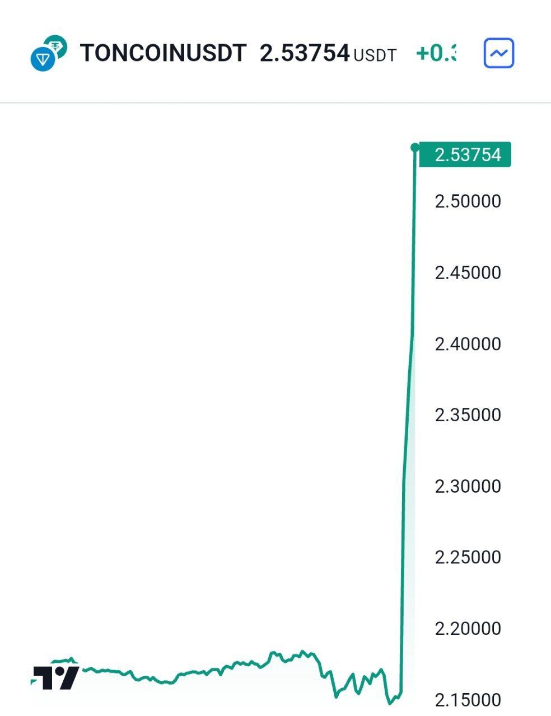This screenshot has width=551, height=716.
Task: Click the TradingView logo
Action: point(55,678)
